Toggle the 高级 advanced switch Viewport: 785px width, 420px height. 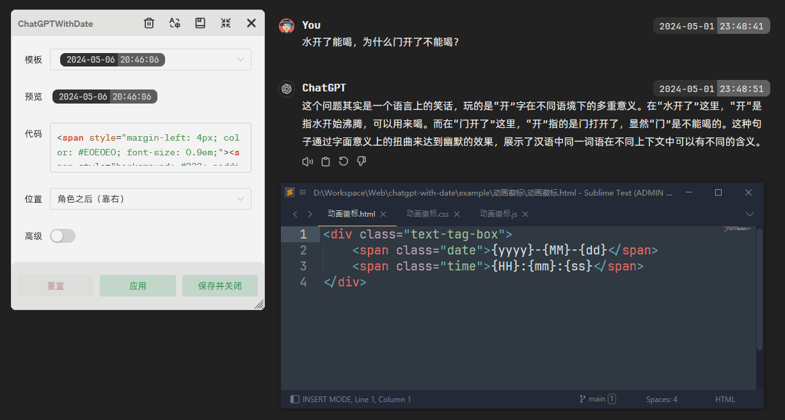[63, 236]
